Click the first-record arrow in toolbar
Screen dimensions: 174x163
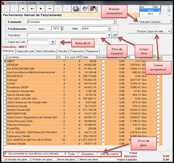click(6, 9)
